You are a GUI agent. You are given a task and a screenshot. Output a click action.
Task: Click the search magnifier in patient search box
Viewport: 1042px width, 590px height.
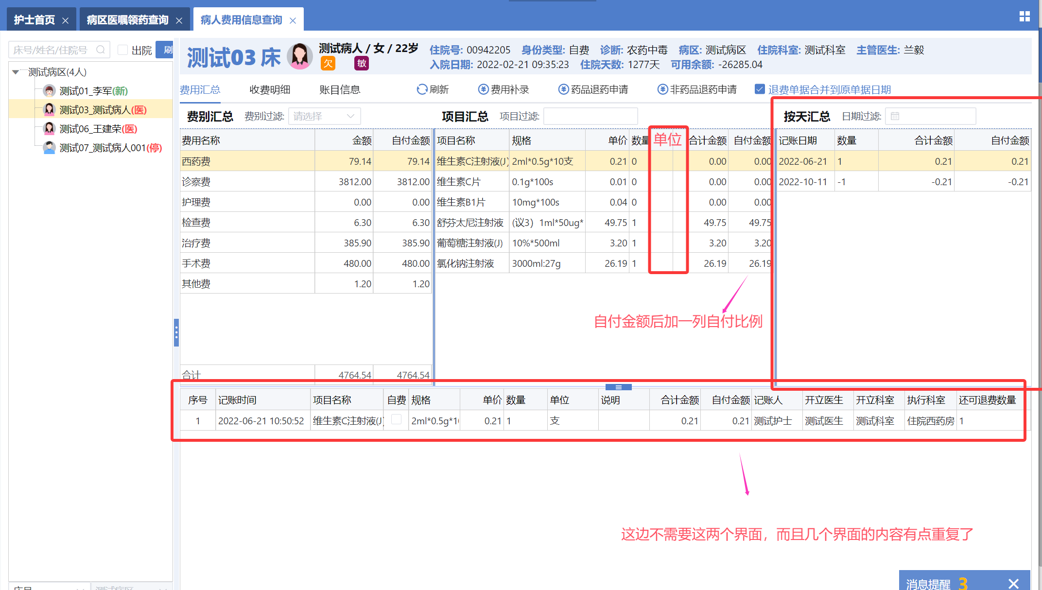point(101,50)
